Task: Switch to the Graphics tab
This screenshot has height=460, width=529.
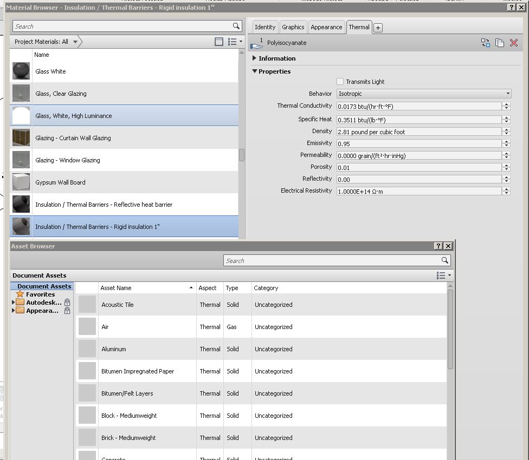Action: 293,27
